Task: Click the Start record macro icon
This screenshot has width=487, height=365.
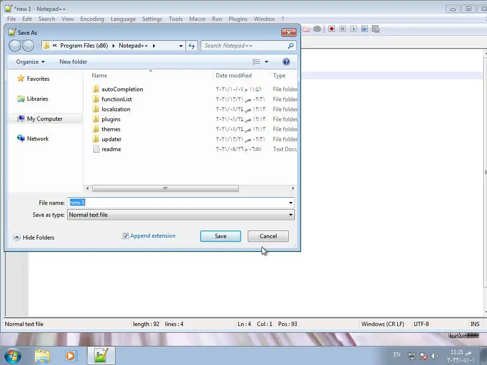Action: pyautogui.click(x=331, y=29)
